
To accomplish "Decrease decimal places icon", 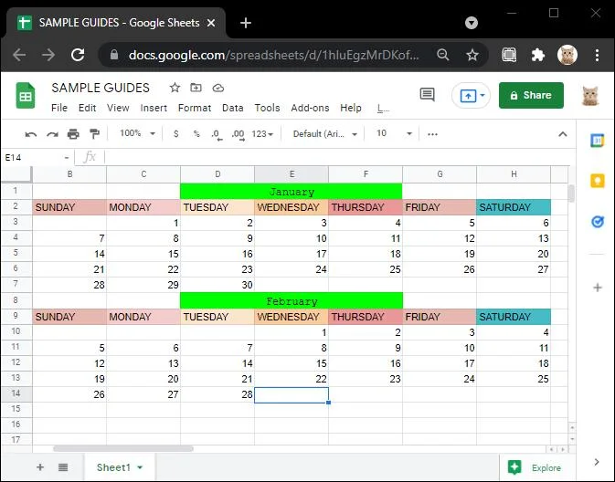I will 217,134.
